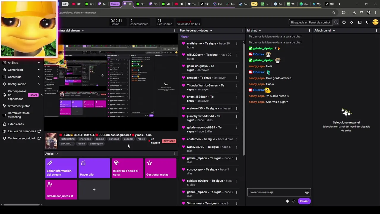Viewport: 380px width, 214px height.
Task: Open Añadir panel options menu
Action: tap(377, 31)
